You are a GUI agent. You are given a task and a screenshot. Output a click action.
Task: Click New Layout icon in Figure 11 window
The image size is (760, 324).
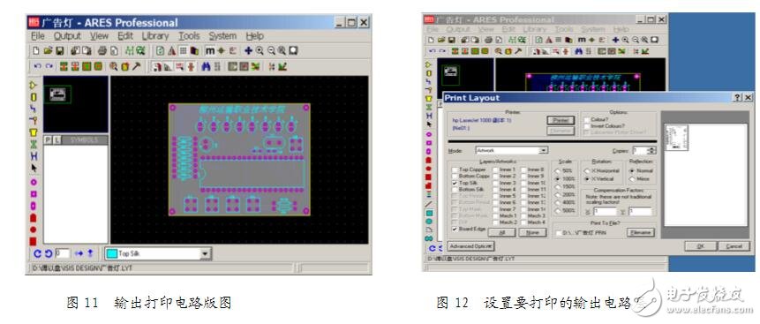pyautogui.click(x=36, y=50)
